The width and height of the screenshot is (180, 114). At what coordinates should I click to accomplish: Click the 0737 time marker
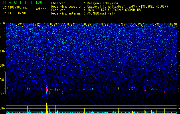122,25
